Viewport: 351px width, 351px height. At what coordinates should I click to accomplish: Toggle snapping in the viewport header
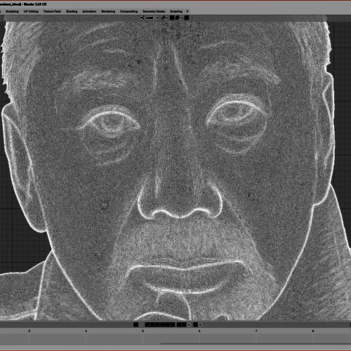pyautogui.click(x=172, y=18)
